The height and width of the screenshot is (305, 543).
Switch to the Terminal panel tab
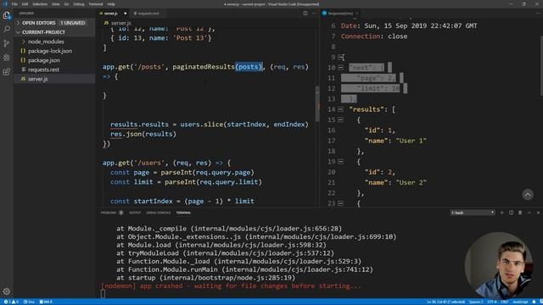183,213
